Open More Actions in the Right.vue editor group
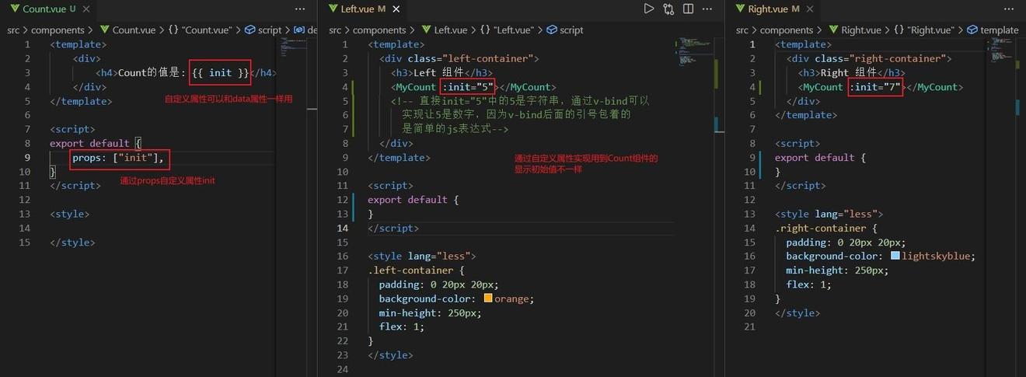 [x=1008, y=9]
